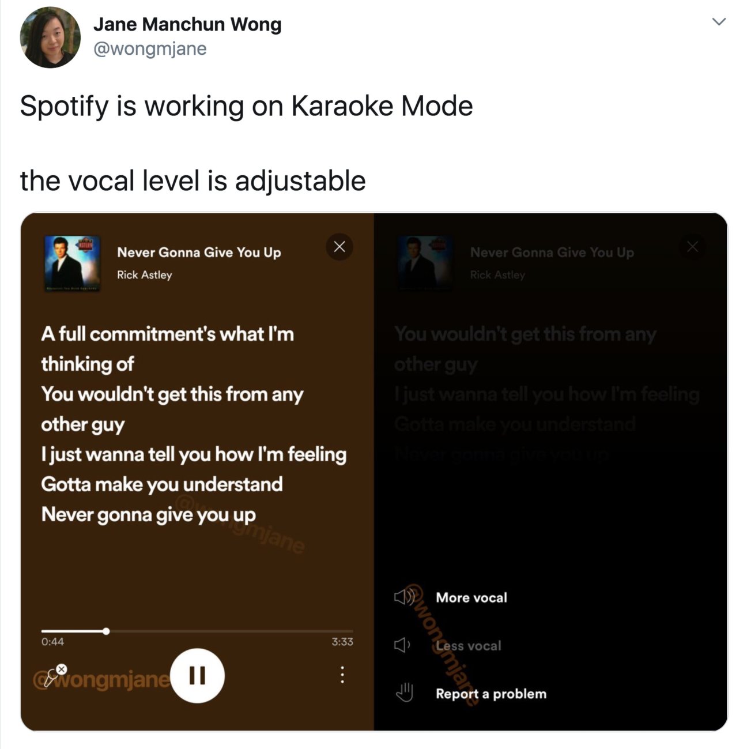
Task: Click the song progress slider knob
Action: (x=106, y=631)
